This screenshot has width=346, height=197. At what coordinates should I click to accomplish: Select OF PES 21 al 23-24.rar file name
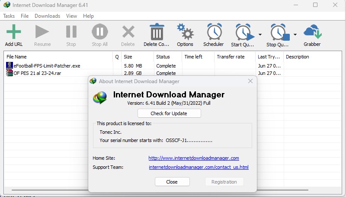[37, 73]
